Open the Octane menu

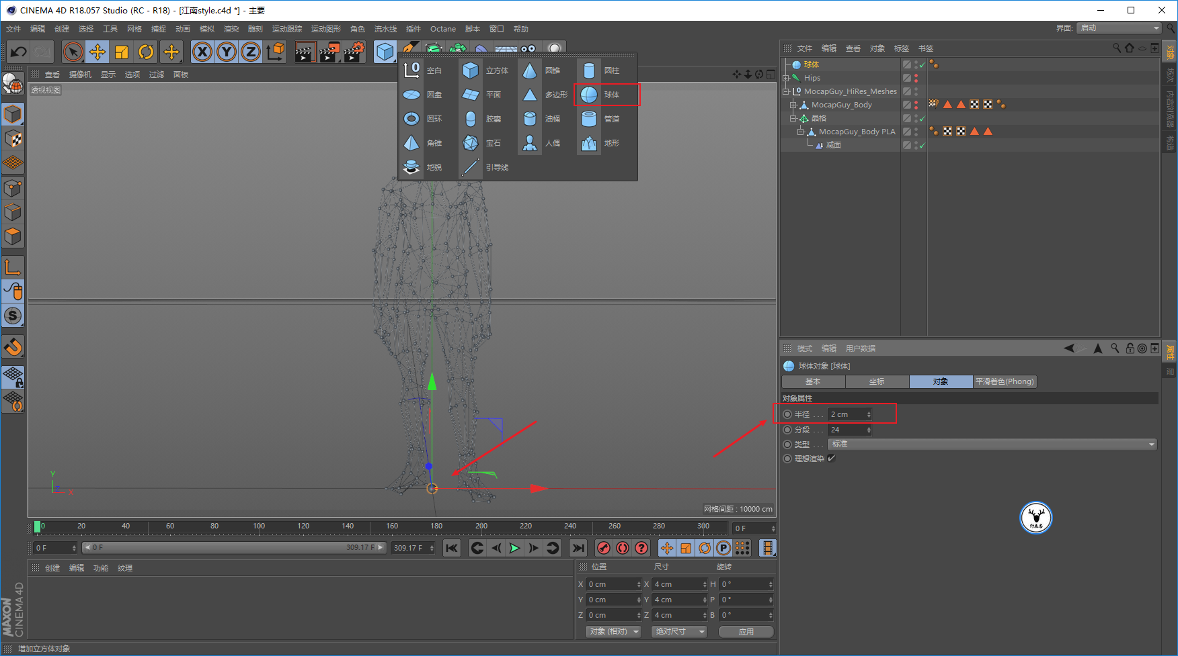coord(443,29)
